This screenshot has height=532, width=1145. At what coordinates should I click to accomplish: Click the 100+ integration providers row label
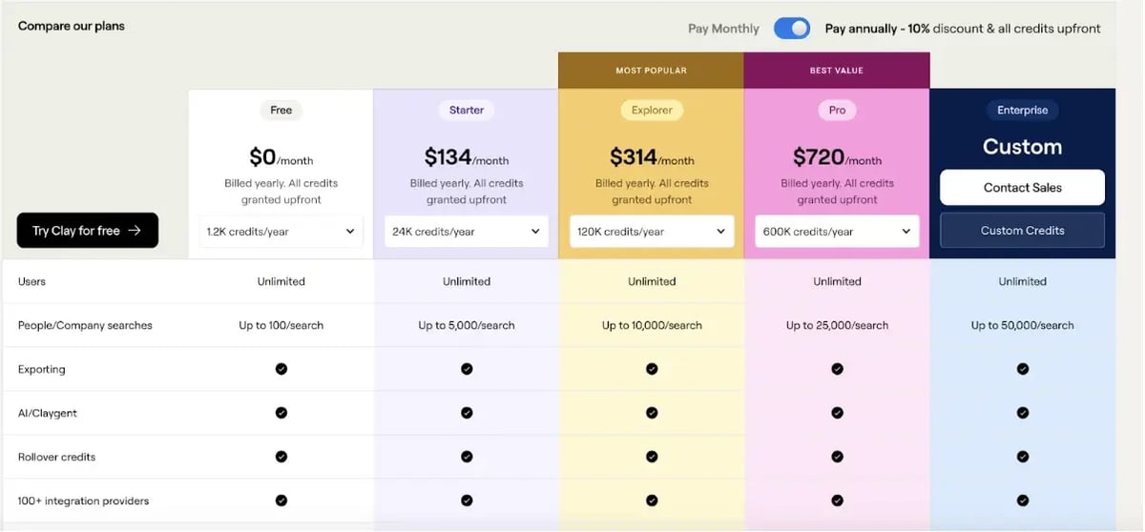coord(83,501)
